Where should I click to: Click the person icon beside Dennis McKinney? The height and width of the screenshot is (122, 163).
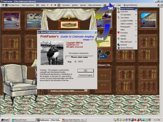(119, 48)
